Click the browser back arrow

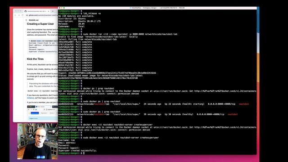[15, 15]
